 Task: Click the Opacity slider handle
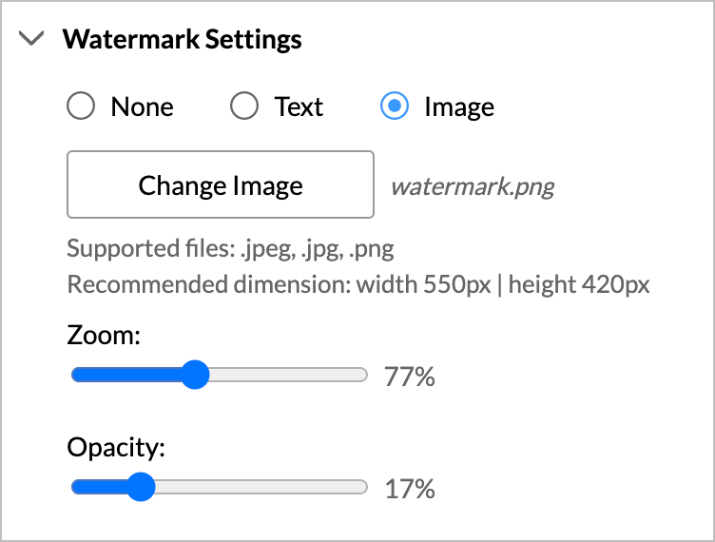point(141,488)
